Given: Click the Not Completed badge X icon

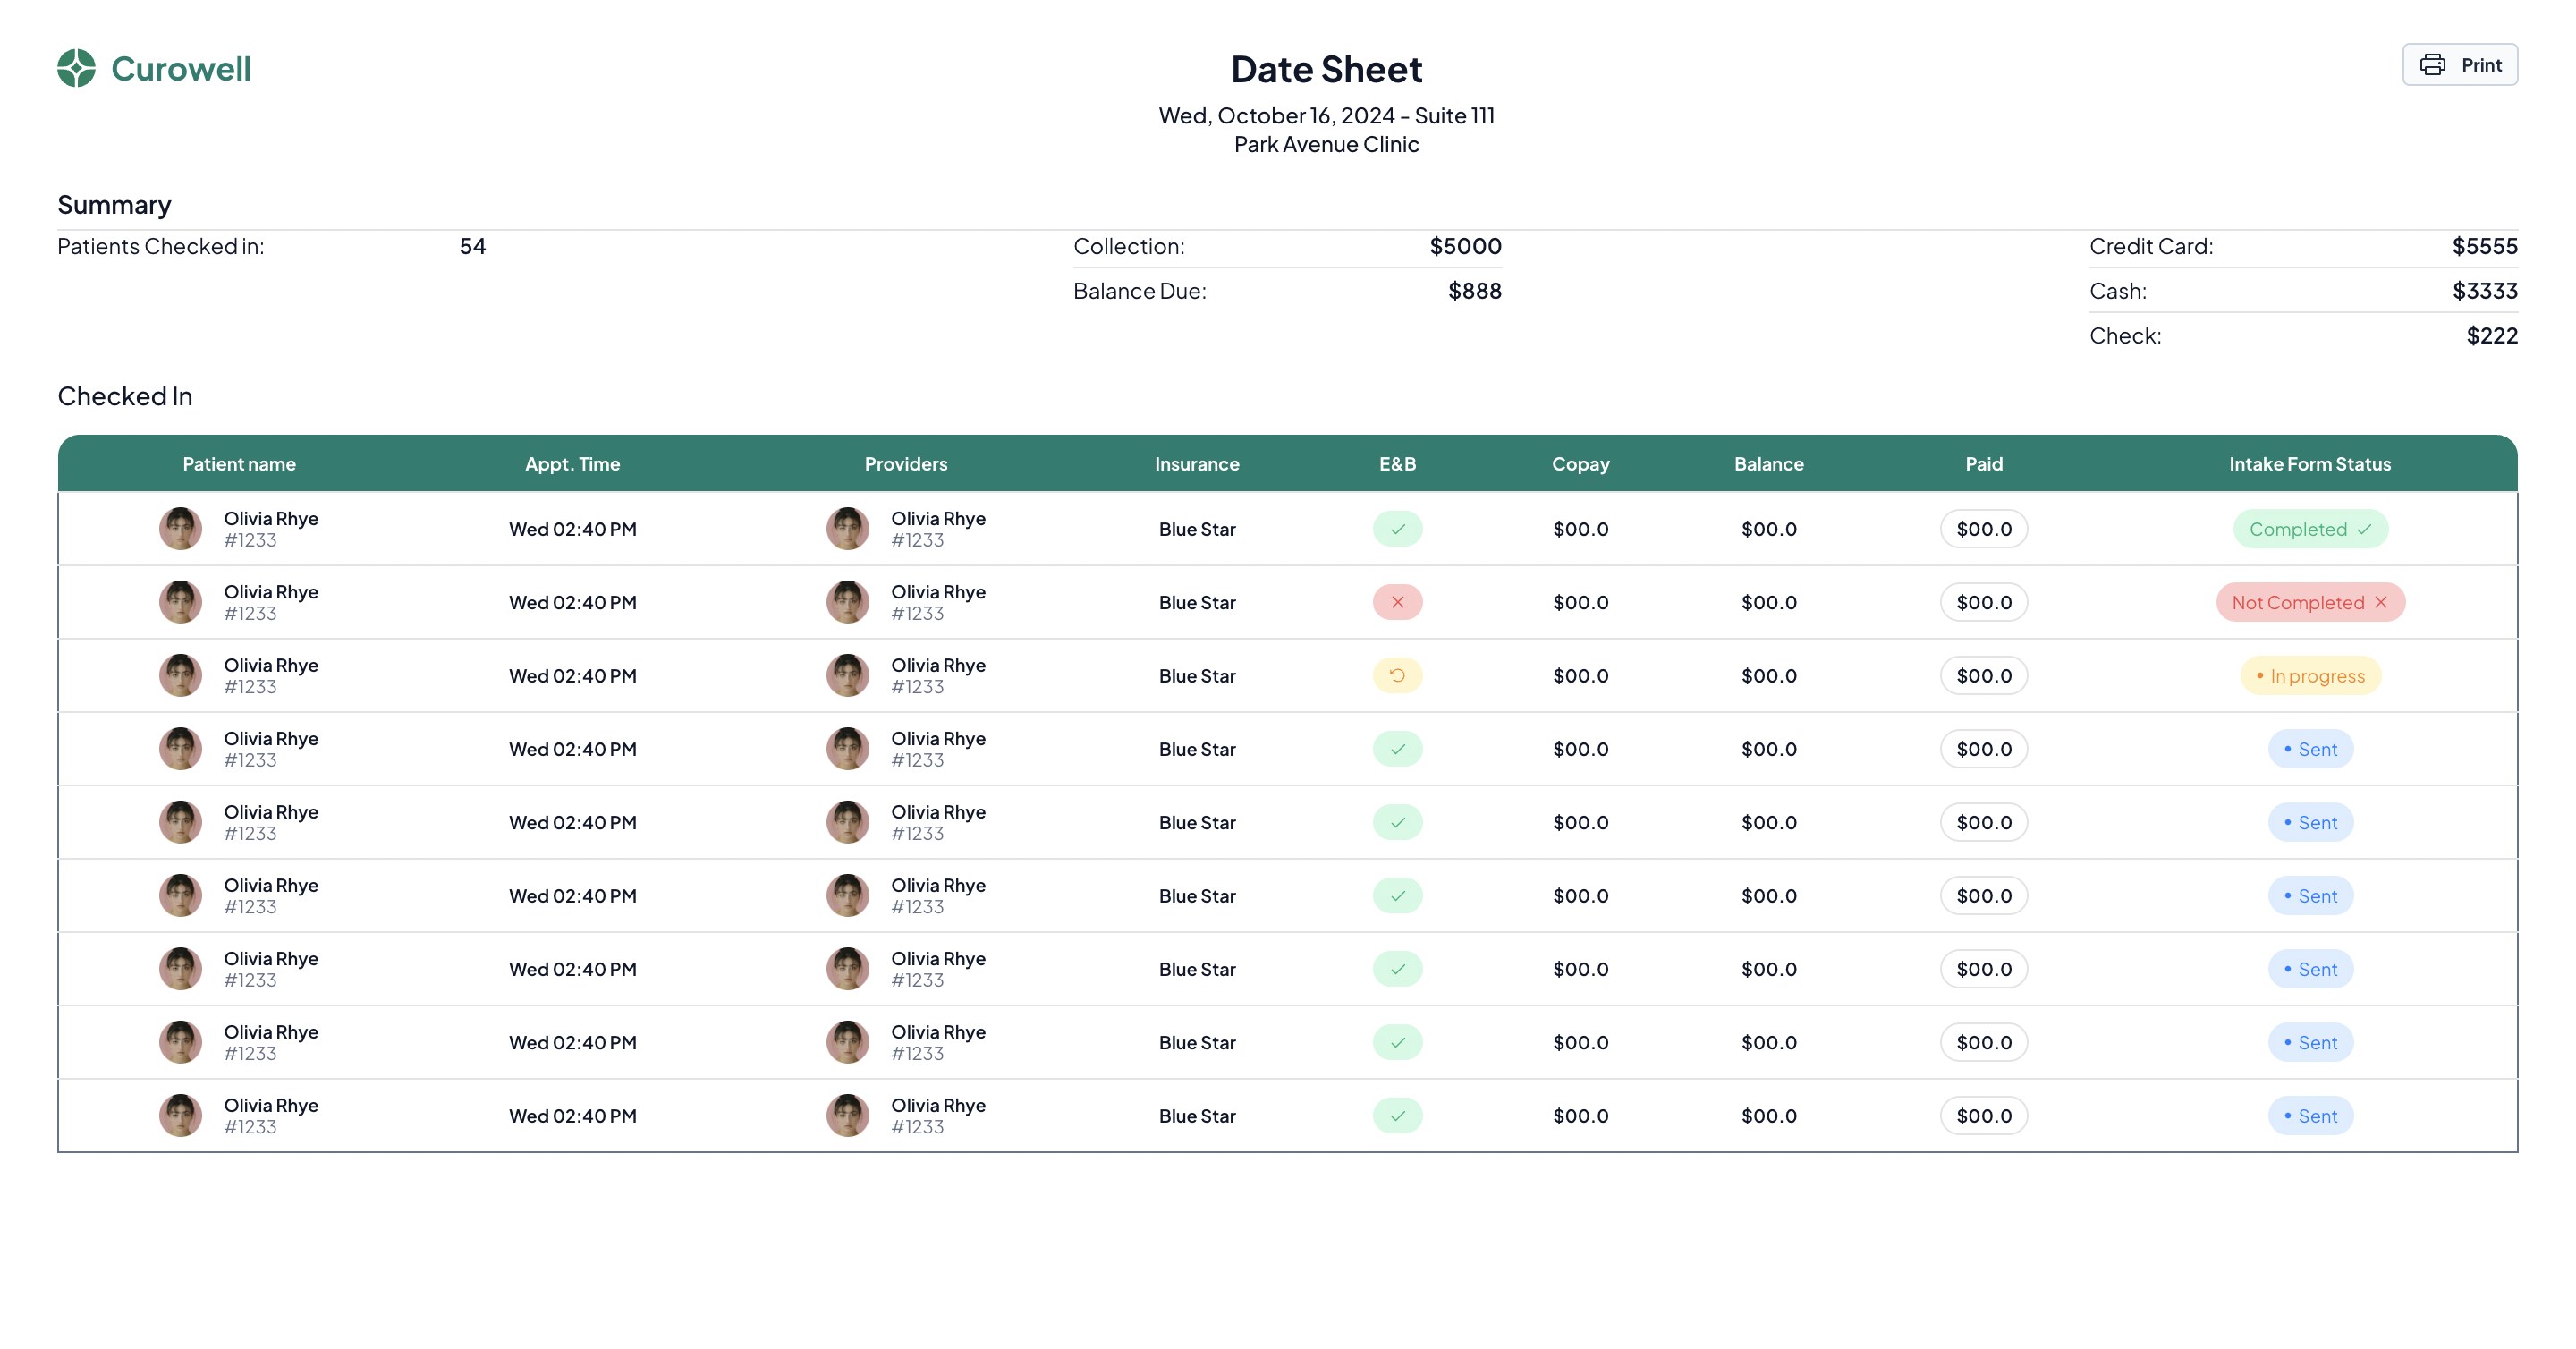Looking at the screenshot, I should (x=2381, y=602).
